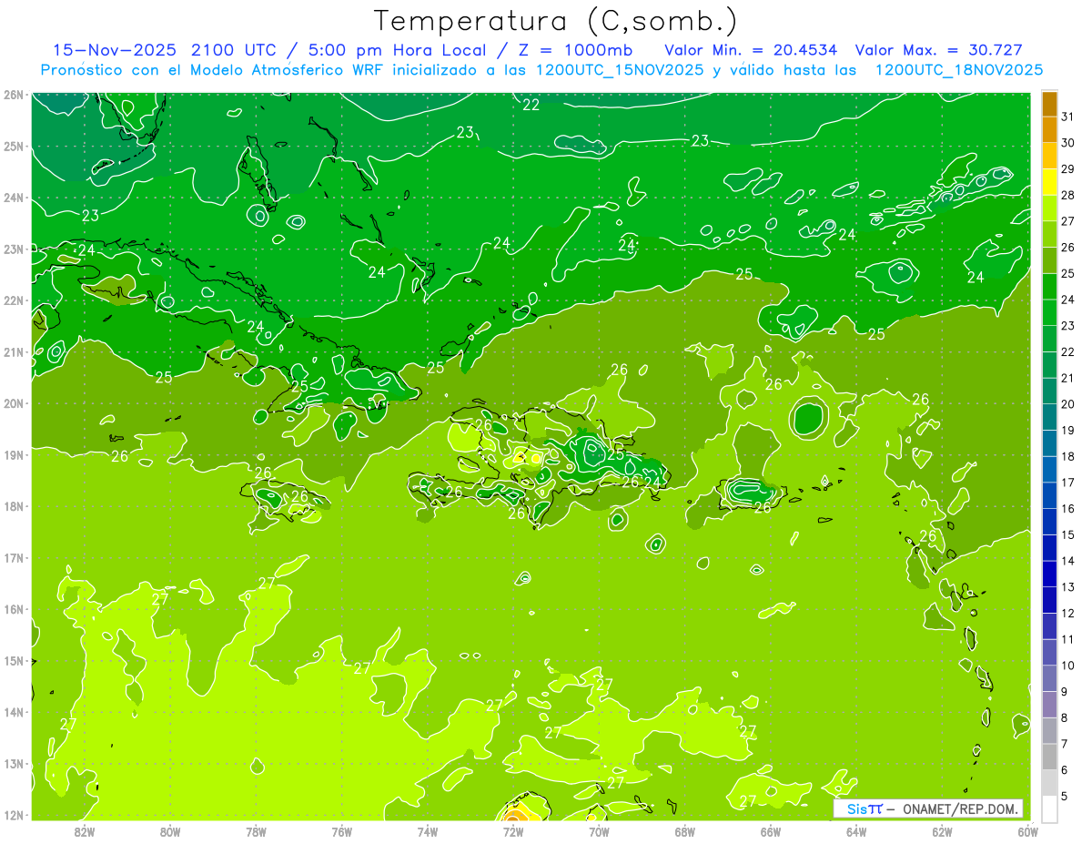Click the title "Temperatura (C,somb.)"

coord(556,21)
